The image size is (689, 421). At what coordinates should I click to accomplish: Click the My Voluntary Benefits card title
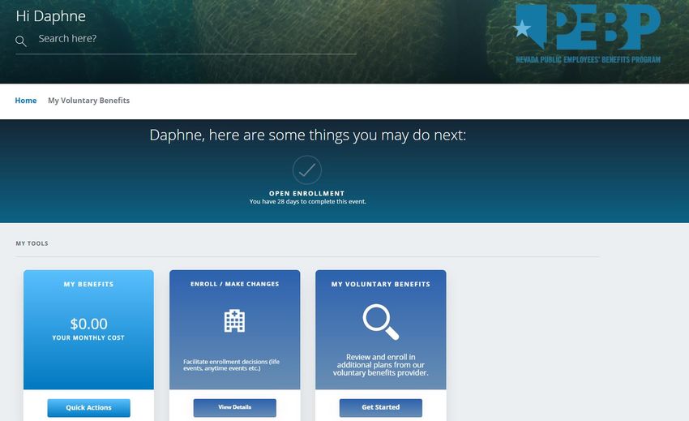(x=380, y=284)
